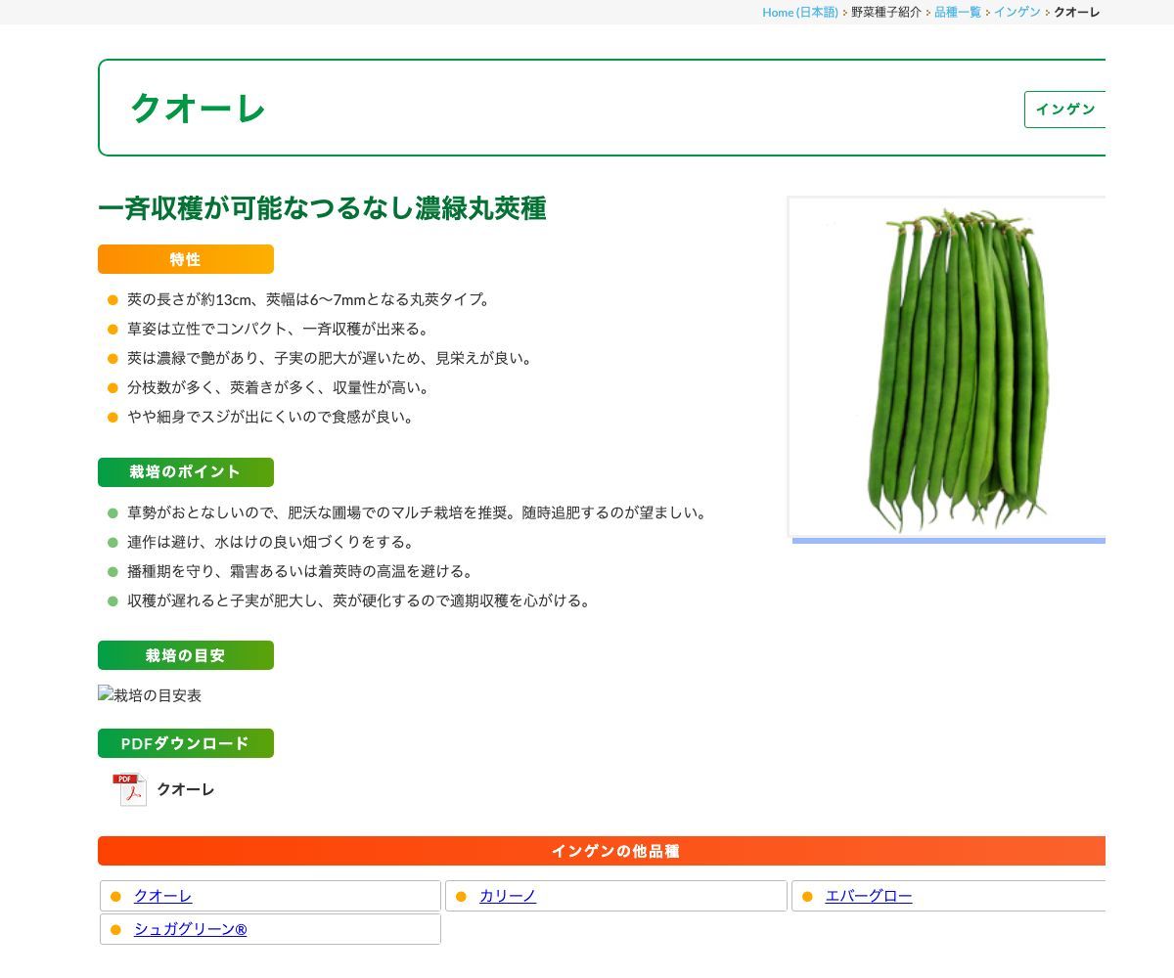Open the カリーノ variety link
The image size is (1174, 978).
pos(508,896)
